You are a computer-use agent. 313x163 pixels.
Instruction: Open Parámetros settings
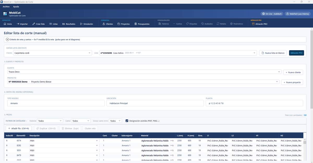[x=237, y=24]
